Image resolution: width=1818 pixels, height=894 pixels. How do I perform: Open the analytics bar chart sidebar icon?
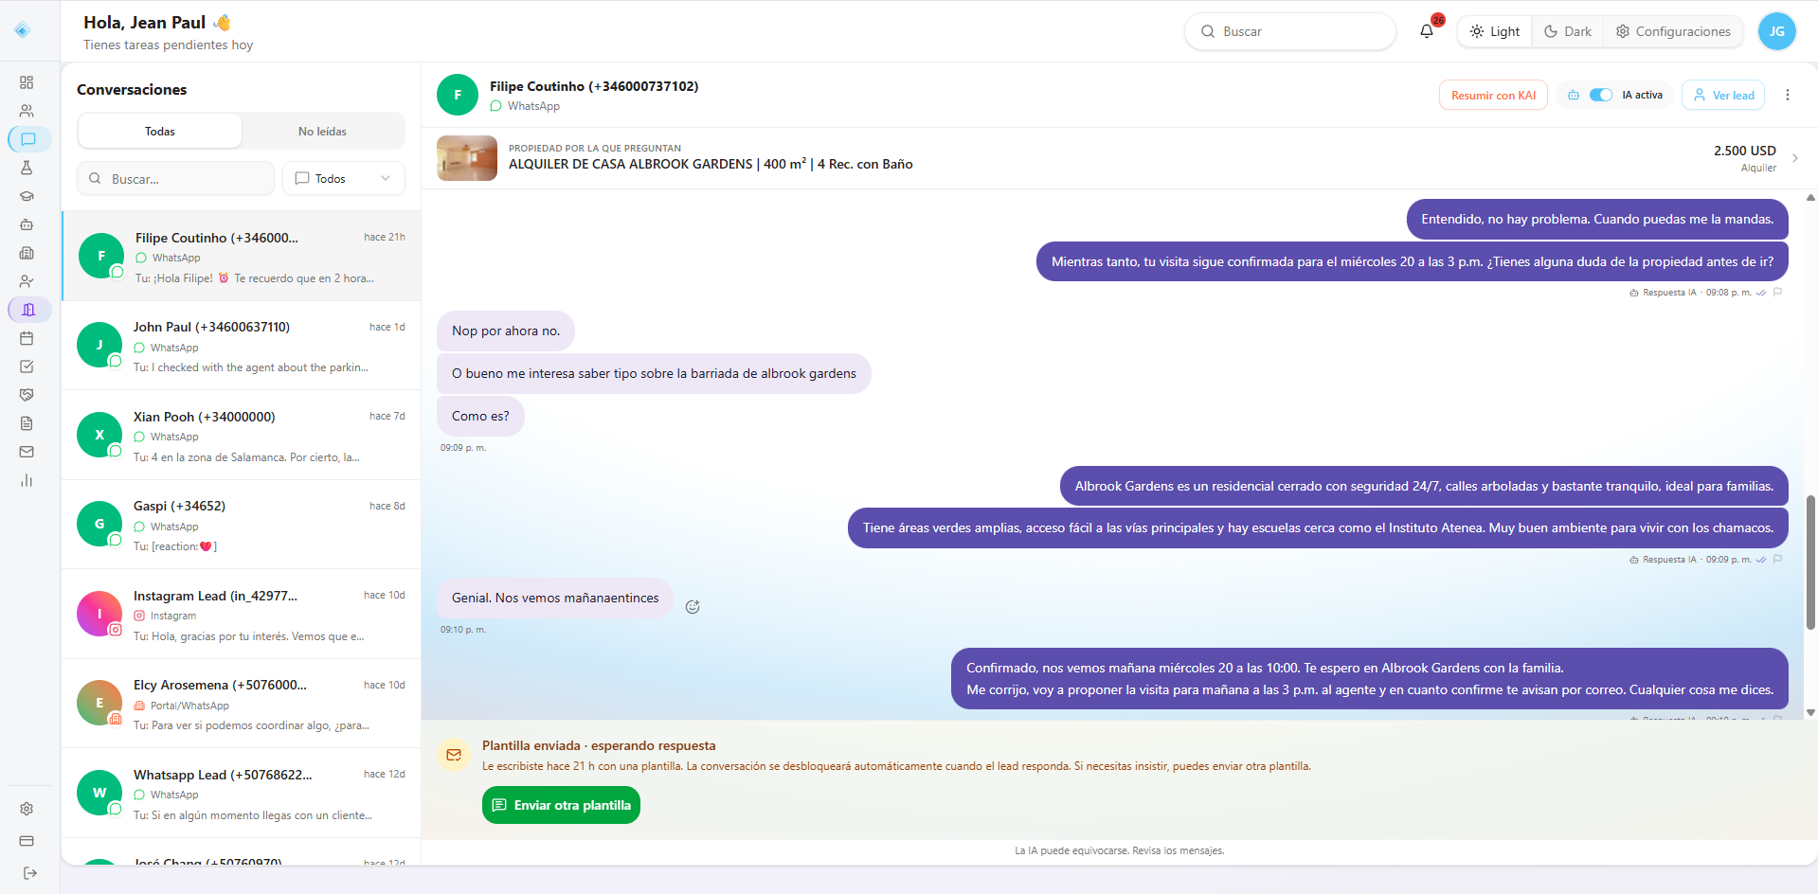pos(27,480)
